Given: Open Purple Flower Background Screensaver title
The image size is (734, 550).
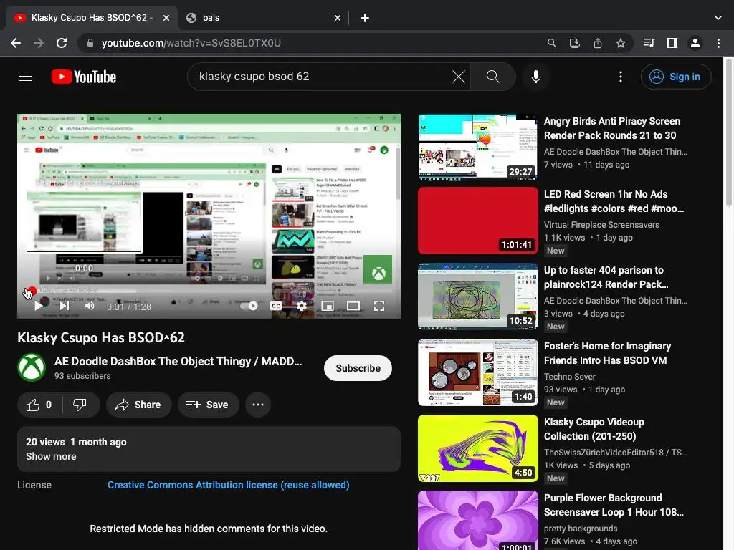Looking at the screenshot, I should point(614,505).
